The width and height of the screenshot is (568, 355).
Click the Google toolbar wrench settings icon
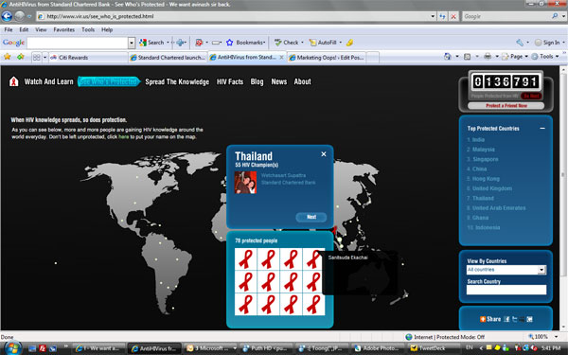(520, 43)
